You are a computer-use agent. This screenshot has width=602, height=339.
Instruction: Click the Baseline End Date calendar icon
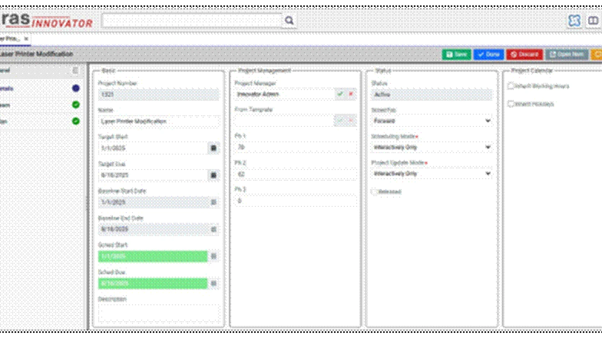coord(214,229)
